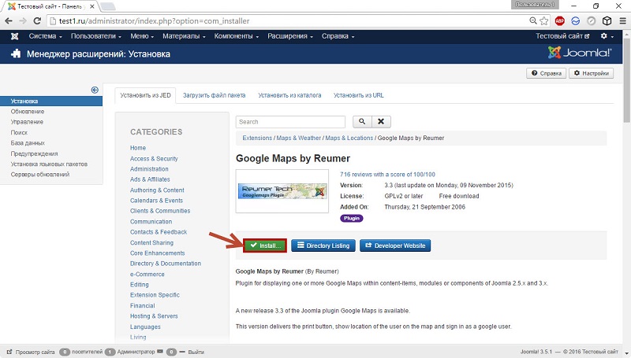
Task: Open the Настройки options button
Action: click(x=591, y=73)
